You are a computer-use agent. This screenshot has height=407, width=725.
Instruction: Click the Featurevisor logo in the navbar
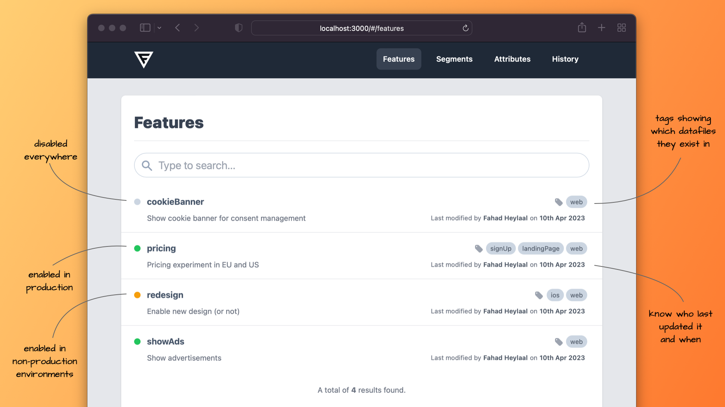[144, 60]
